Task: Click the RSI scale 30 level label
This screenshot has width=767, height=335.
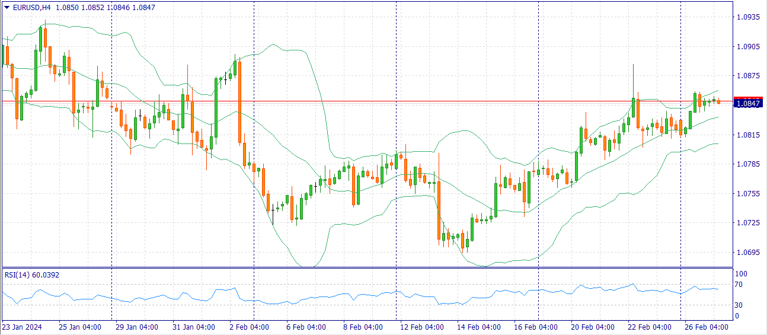Action: 739,305
